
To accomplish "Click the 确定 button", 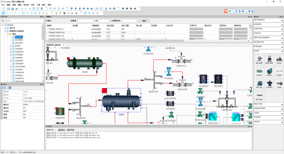I will point(144,21).
